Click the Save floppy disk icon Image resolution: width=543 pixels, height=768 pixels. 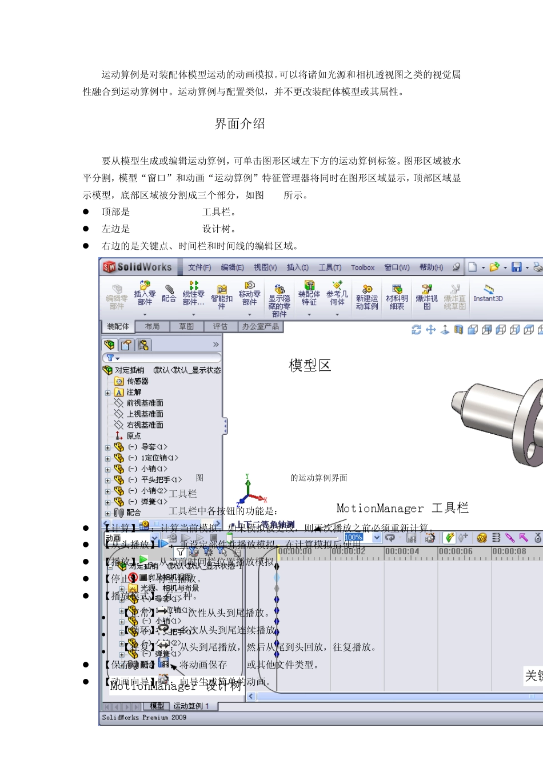coord(517,267)
